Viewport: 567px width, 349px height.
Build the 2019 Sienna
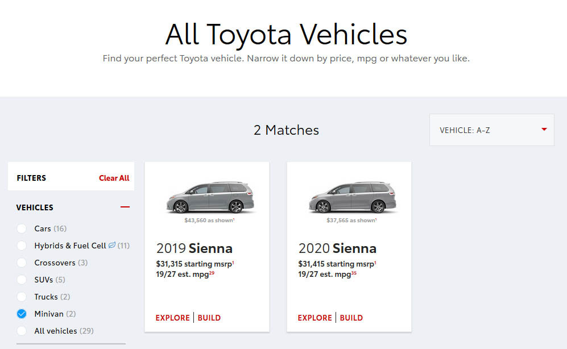click(x=209, y=318)
